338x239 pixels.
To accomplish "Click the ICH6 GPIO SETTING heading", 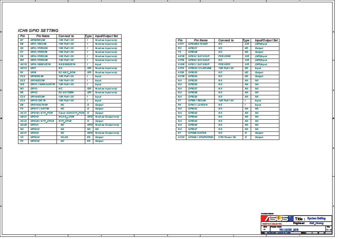I will [x=38, y=31].
